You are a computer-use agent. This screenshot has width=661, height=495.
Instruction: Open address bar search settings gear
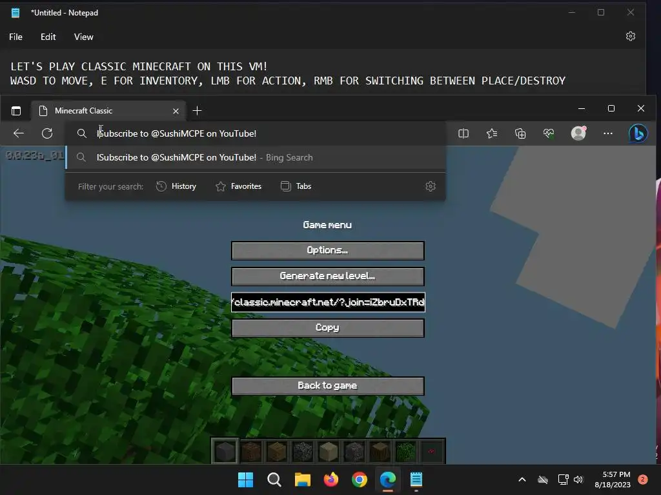click(x=431, y=186)
